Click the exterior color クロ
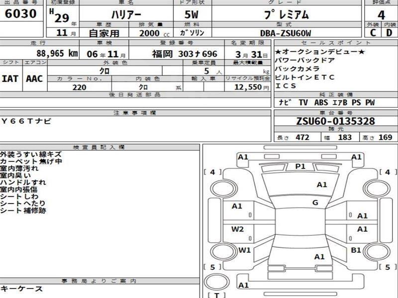 coord(104,71)
